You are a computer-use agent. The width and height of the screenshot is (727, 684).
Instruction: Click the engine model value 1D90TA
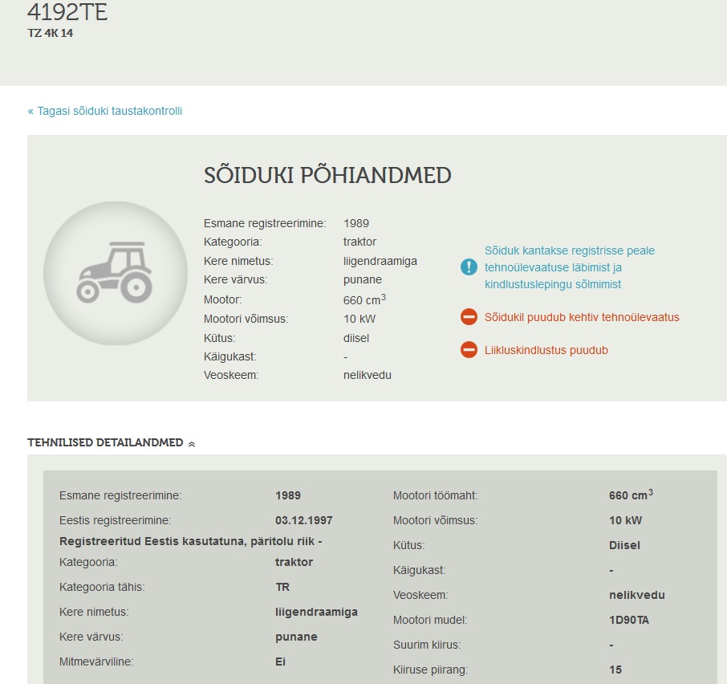628,620
